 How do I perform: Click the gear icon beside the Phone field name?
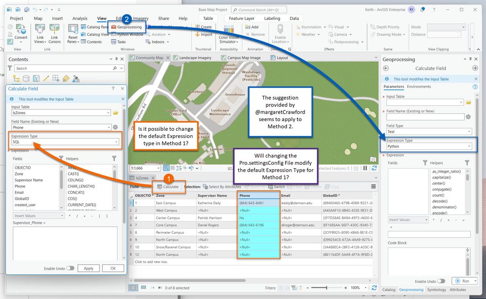(x=115, y=127)
